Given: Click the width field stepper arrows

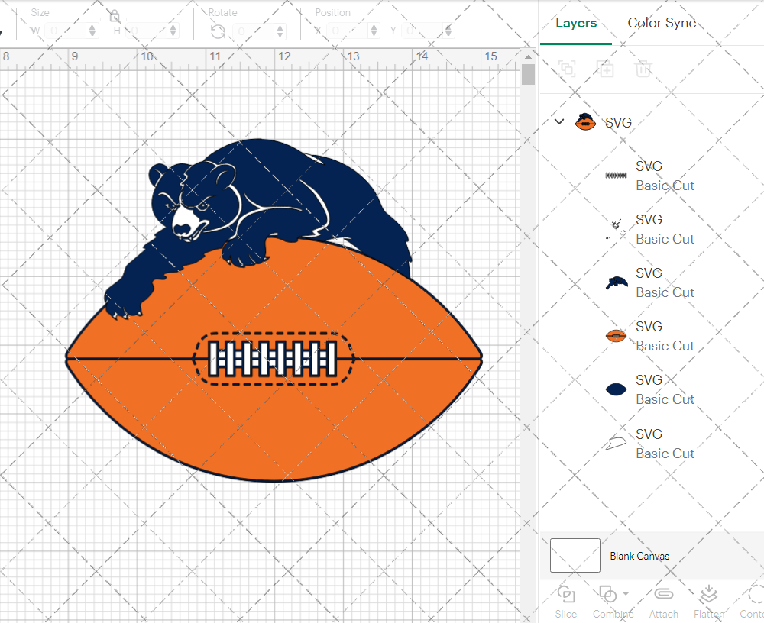Looking at the screenshot, I should click(x=92, y=31).
